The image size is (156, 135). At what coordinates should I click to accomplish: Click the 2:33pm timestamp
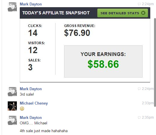tap(148, 103)
